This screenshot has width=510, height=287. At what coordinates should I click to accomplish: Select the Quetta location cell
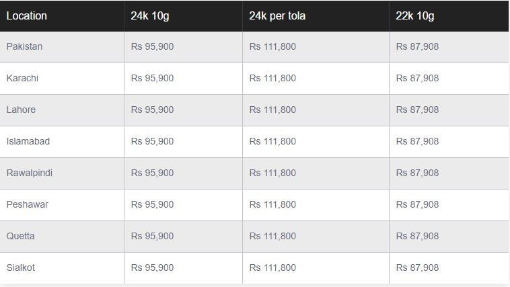pos(20,236)
